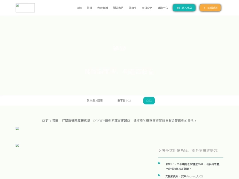Screen dimensions: 239x179
Task: Open the 關於我們 about page
Action: tap(118, 8)
